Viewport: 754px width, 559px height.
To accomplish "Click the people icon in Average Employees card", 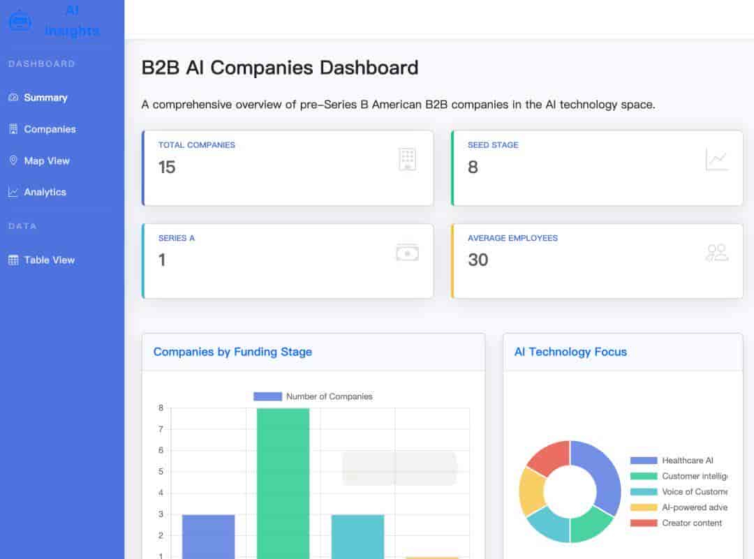I will [717, 253].
